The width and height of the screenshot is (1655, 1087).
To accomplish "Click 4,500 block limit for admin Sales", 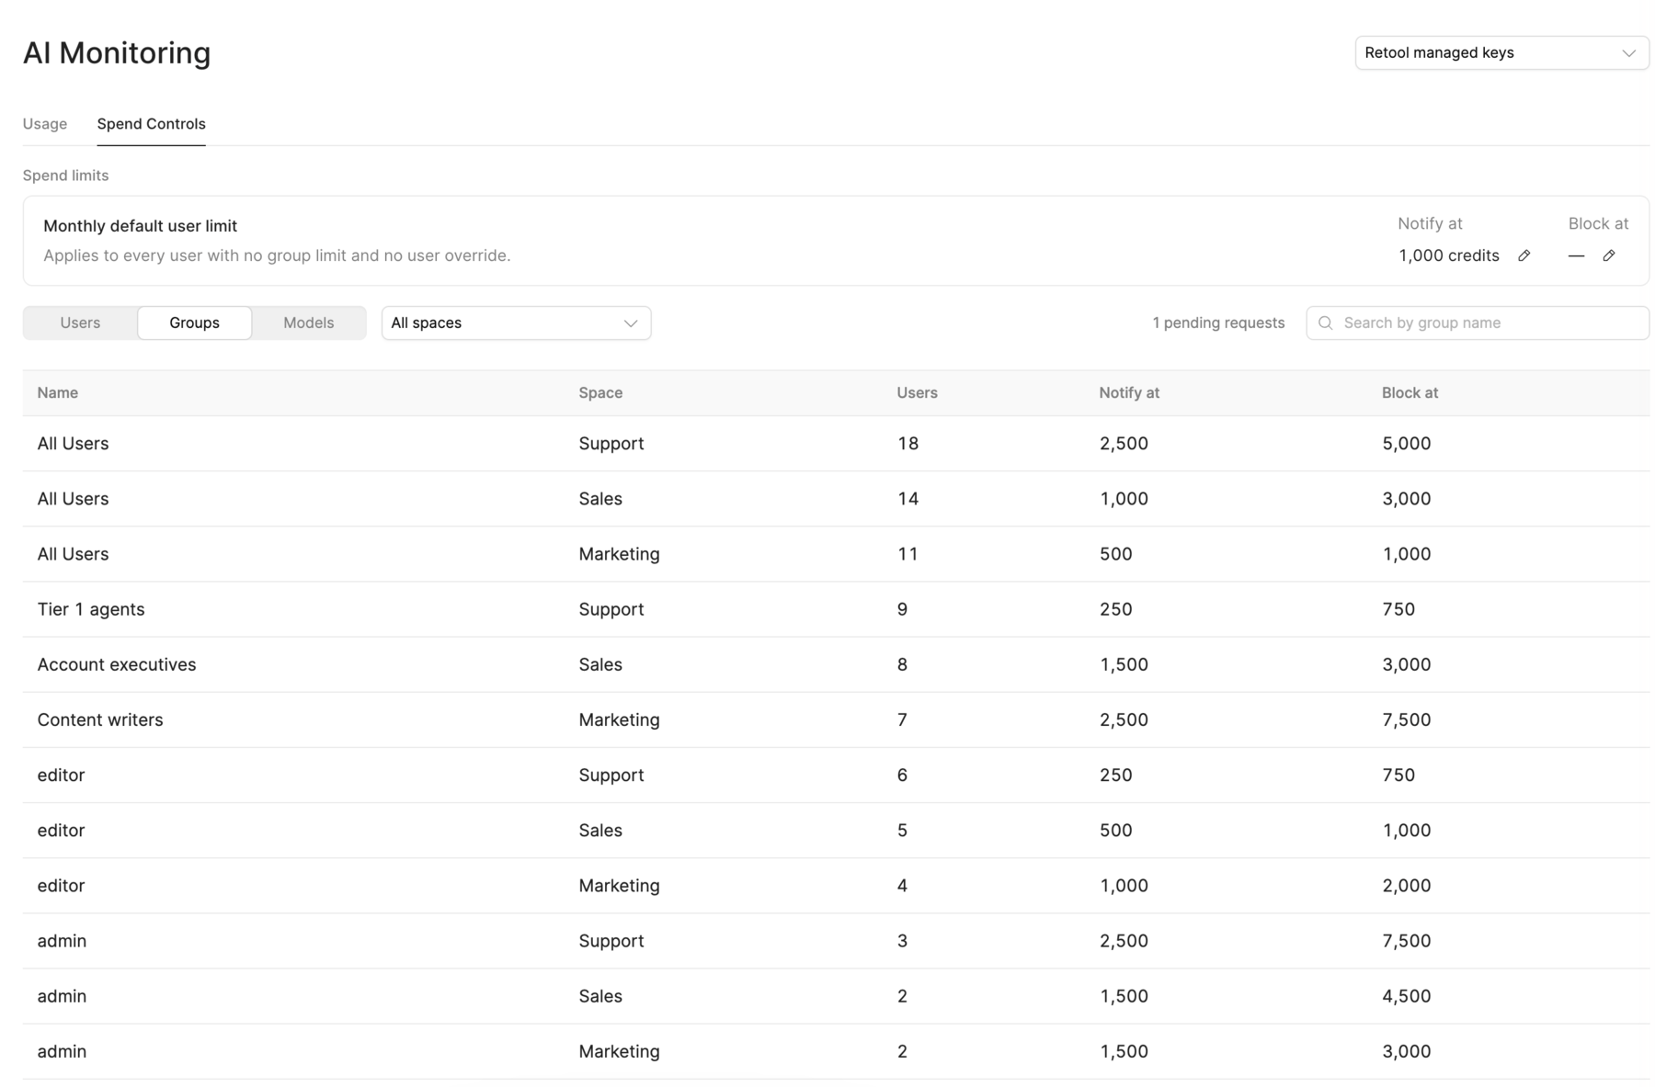I will coord(1406,995).
